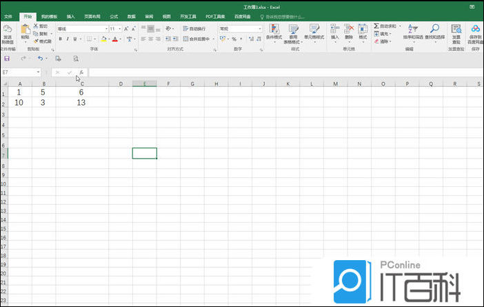Toggle bold formatting
Viewport: 484px width, 307px height.
pos(60,39)
